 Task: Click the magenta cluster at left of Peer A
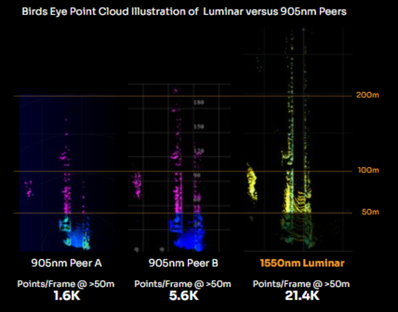tap(29, 188)
